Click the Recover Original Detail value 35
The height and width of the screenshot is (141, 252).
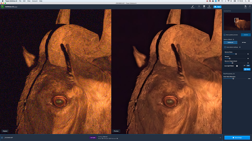click(248, 63)
